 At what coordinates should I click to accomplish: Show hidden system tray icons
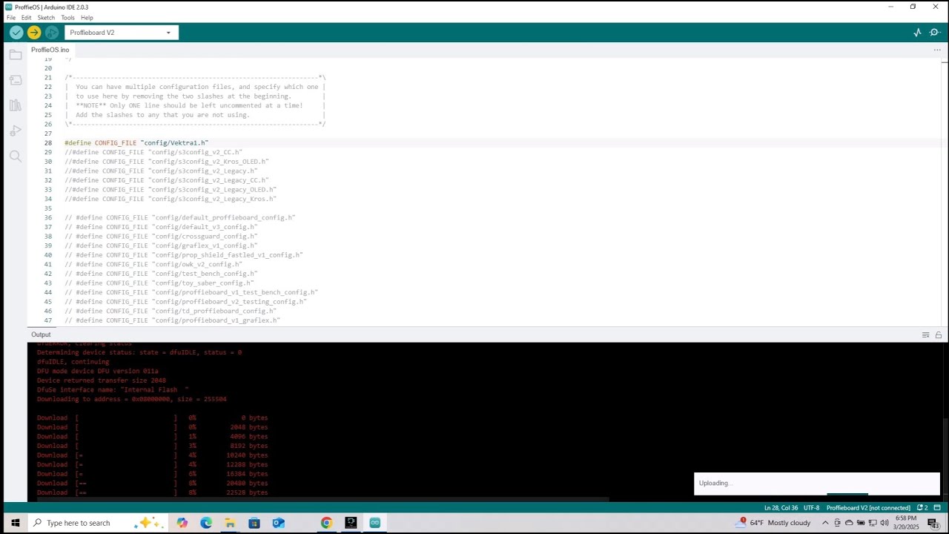point(825,523)
